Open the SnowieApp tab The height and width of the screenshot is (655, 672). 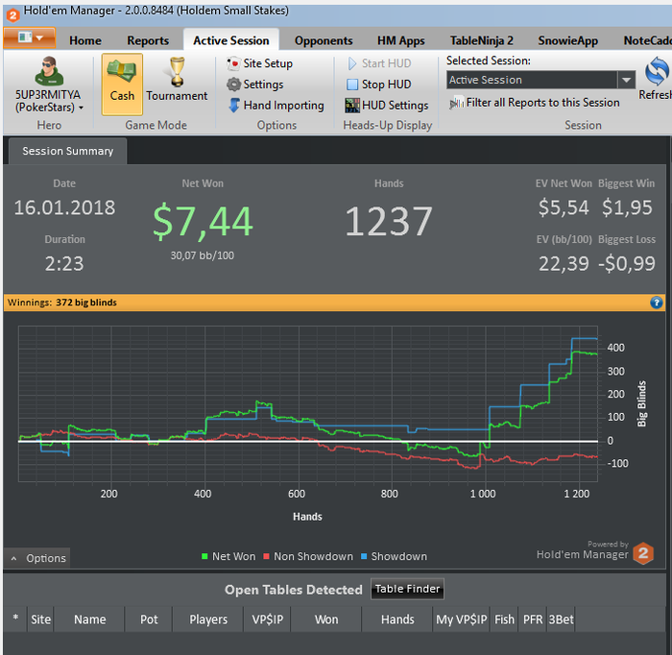pos(568,40)
